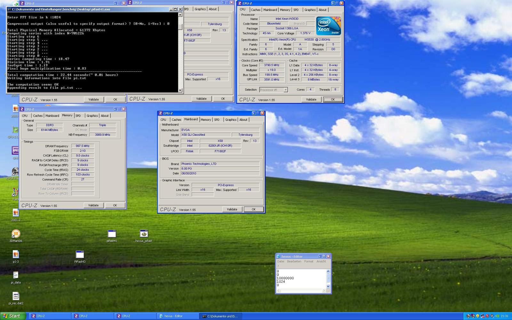Screen dimensions: 512x320
Task: Open the Datei menu in hexus Editor
Action: click(x=281, y=261)
